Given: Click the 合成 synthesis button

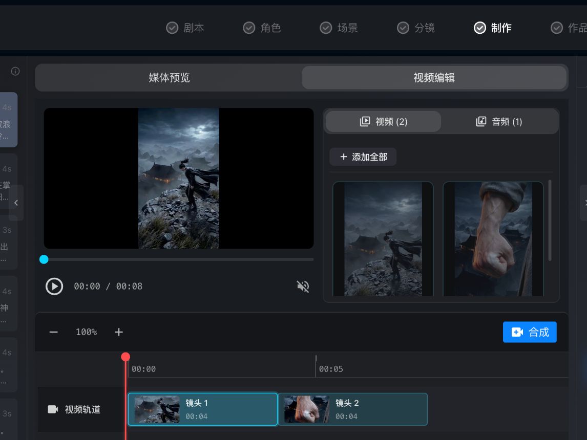Looking at the screenshot, I should point(530,332).
